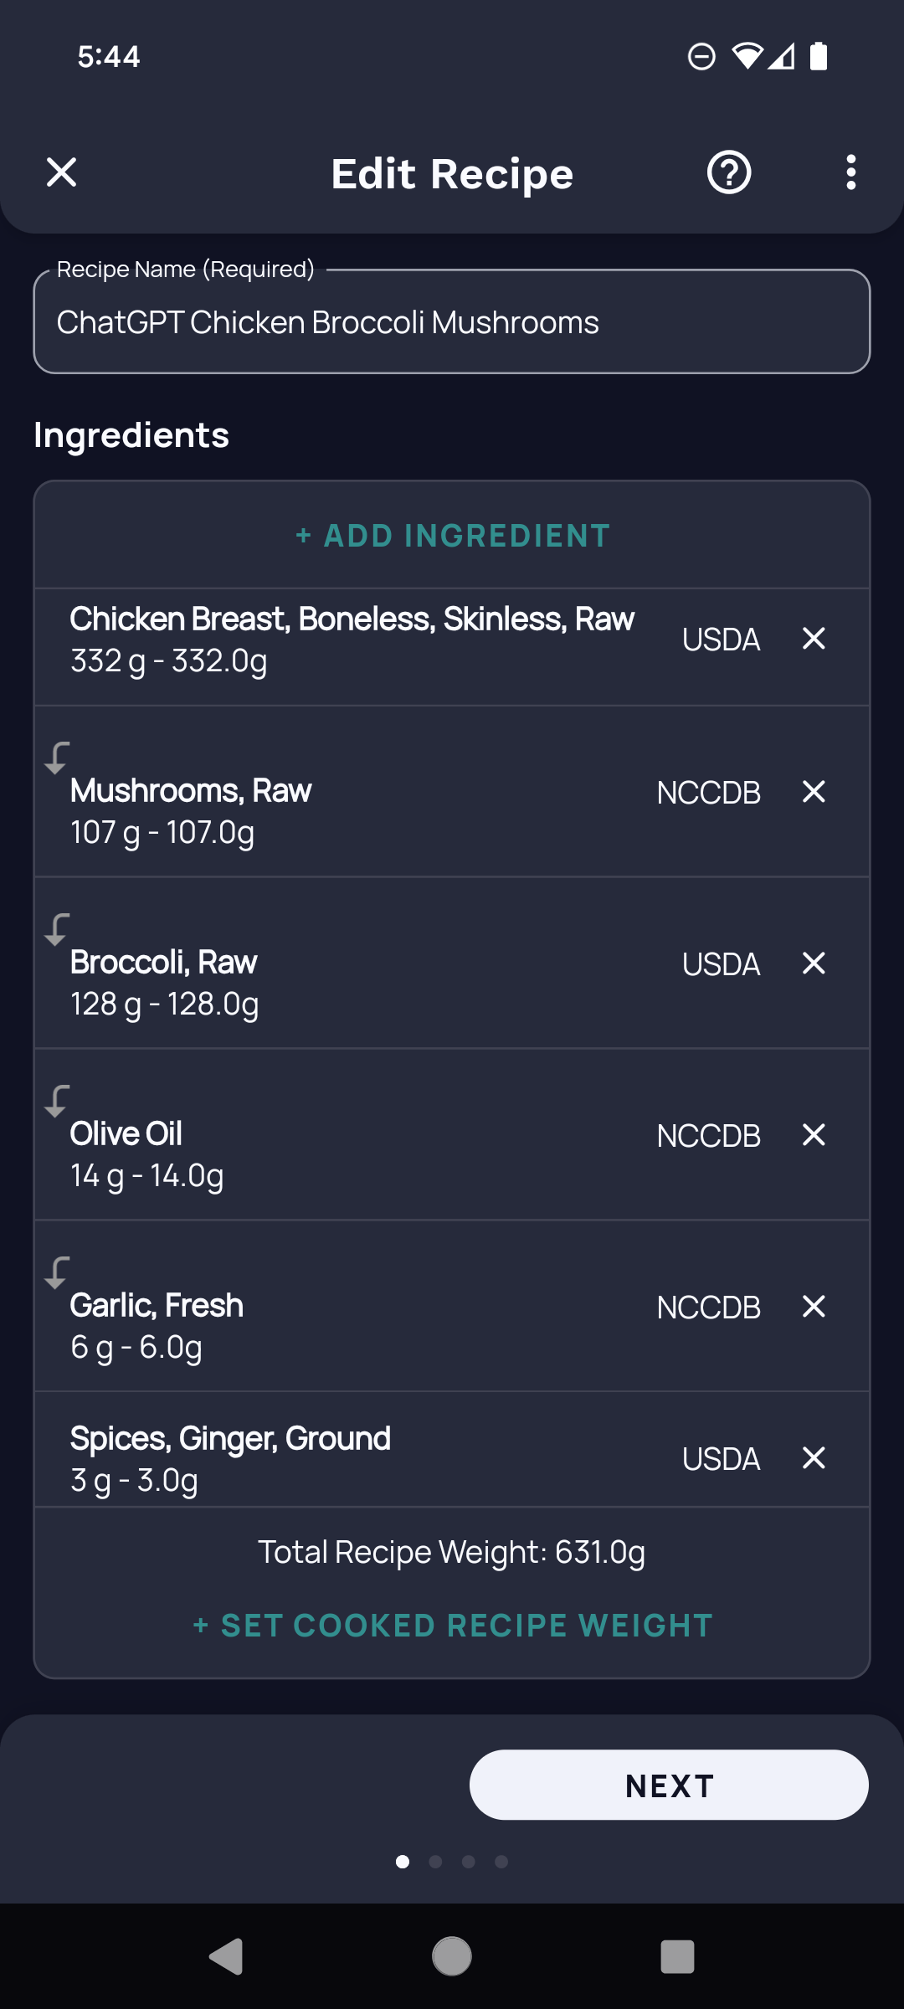Image resolution: width=904 pixels, height=2009 pixels.
Task: Open the Olive Oil ingredient entry
Action: click(335, 1154)
